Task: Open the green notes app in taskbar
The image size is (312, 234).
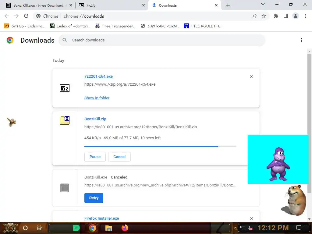Action: click(x=76, y=228)
